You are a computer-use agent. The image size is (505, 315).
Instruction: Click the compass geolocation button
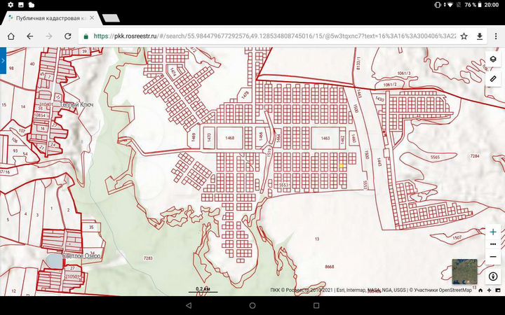click(493, 276)
